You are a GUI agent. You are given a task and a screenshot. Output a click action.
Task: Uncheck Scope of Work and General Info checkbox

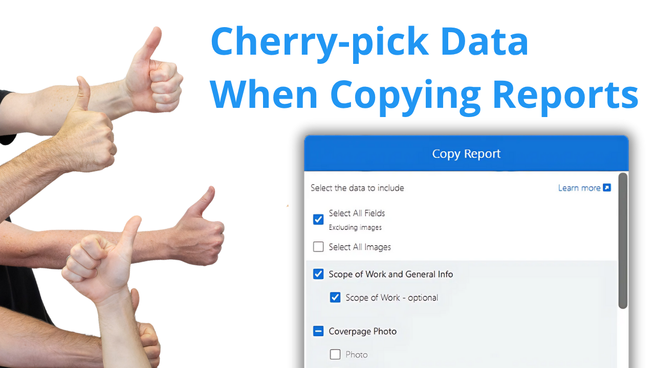(318, 274)
